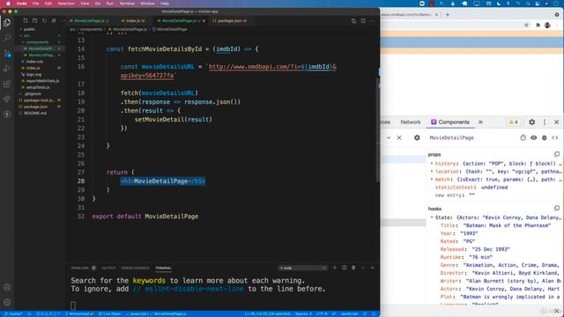Image resolution: width=564 pixels, height=317 pixels.
Task: Open the Extensions view in activity bar
Action: click(7, 84)
